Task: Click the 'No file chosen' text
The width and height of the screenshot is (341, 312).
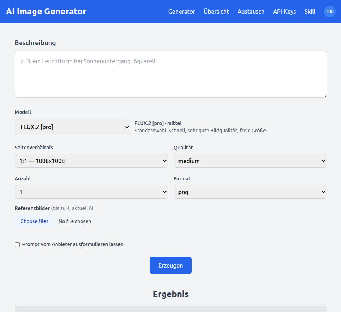Action: pyautogui.click(x=75, y=221)
